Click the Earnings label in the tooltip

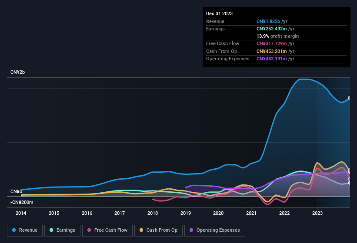(215, 29)
